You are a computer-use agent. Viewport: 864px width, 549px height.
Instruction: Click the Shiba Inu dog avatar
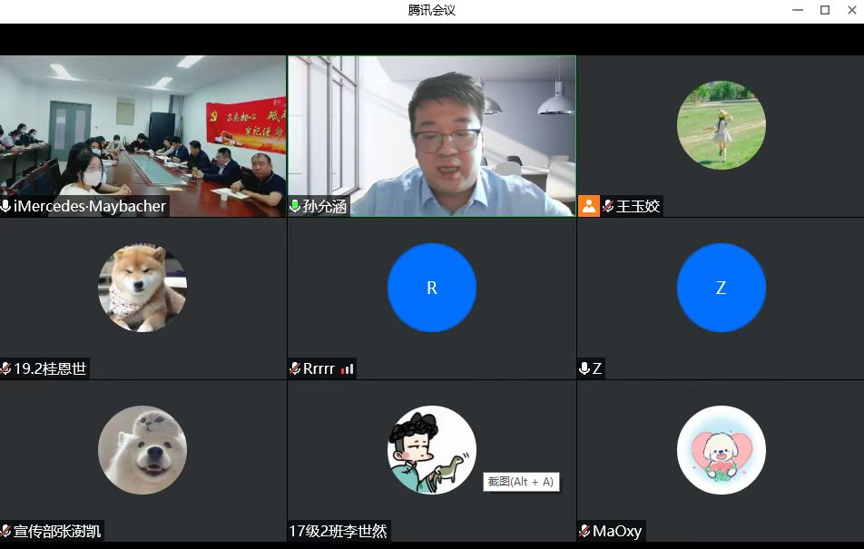coord(142,288)
